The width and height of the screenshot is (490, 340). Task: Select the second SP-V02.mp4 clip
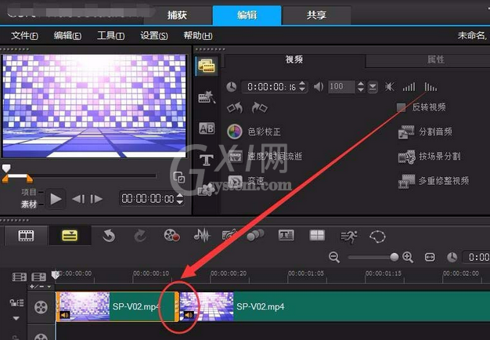click(335, 306)
